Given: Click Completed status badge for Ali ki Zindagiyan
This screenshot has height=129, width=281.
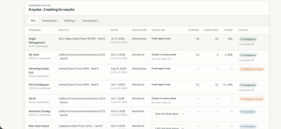Looking at the screenshot, I should (x=248, y=85).
